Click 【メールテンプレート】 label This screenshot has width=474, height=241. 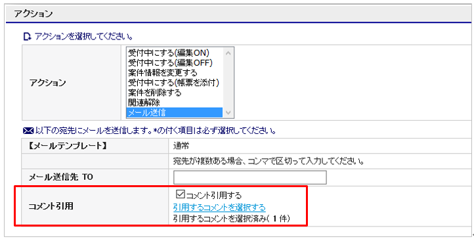click(68, 146)
